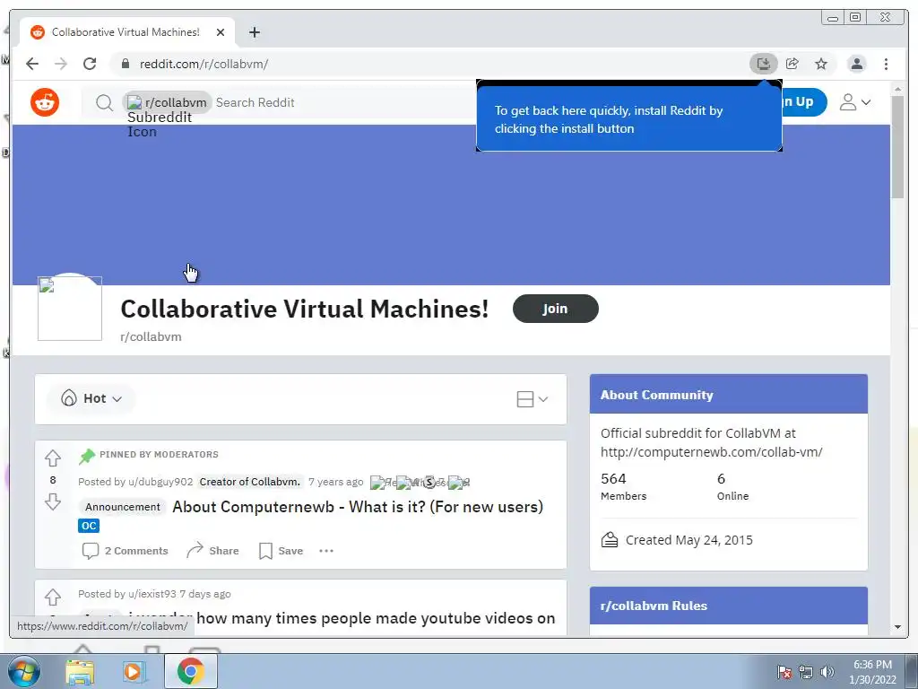Click the r/collabvm search filter chip
Image resolution: width=918 pixels, height=689 pixels.
[x=168, y=102]
